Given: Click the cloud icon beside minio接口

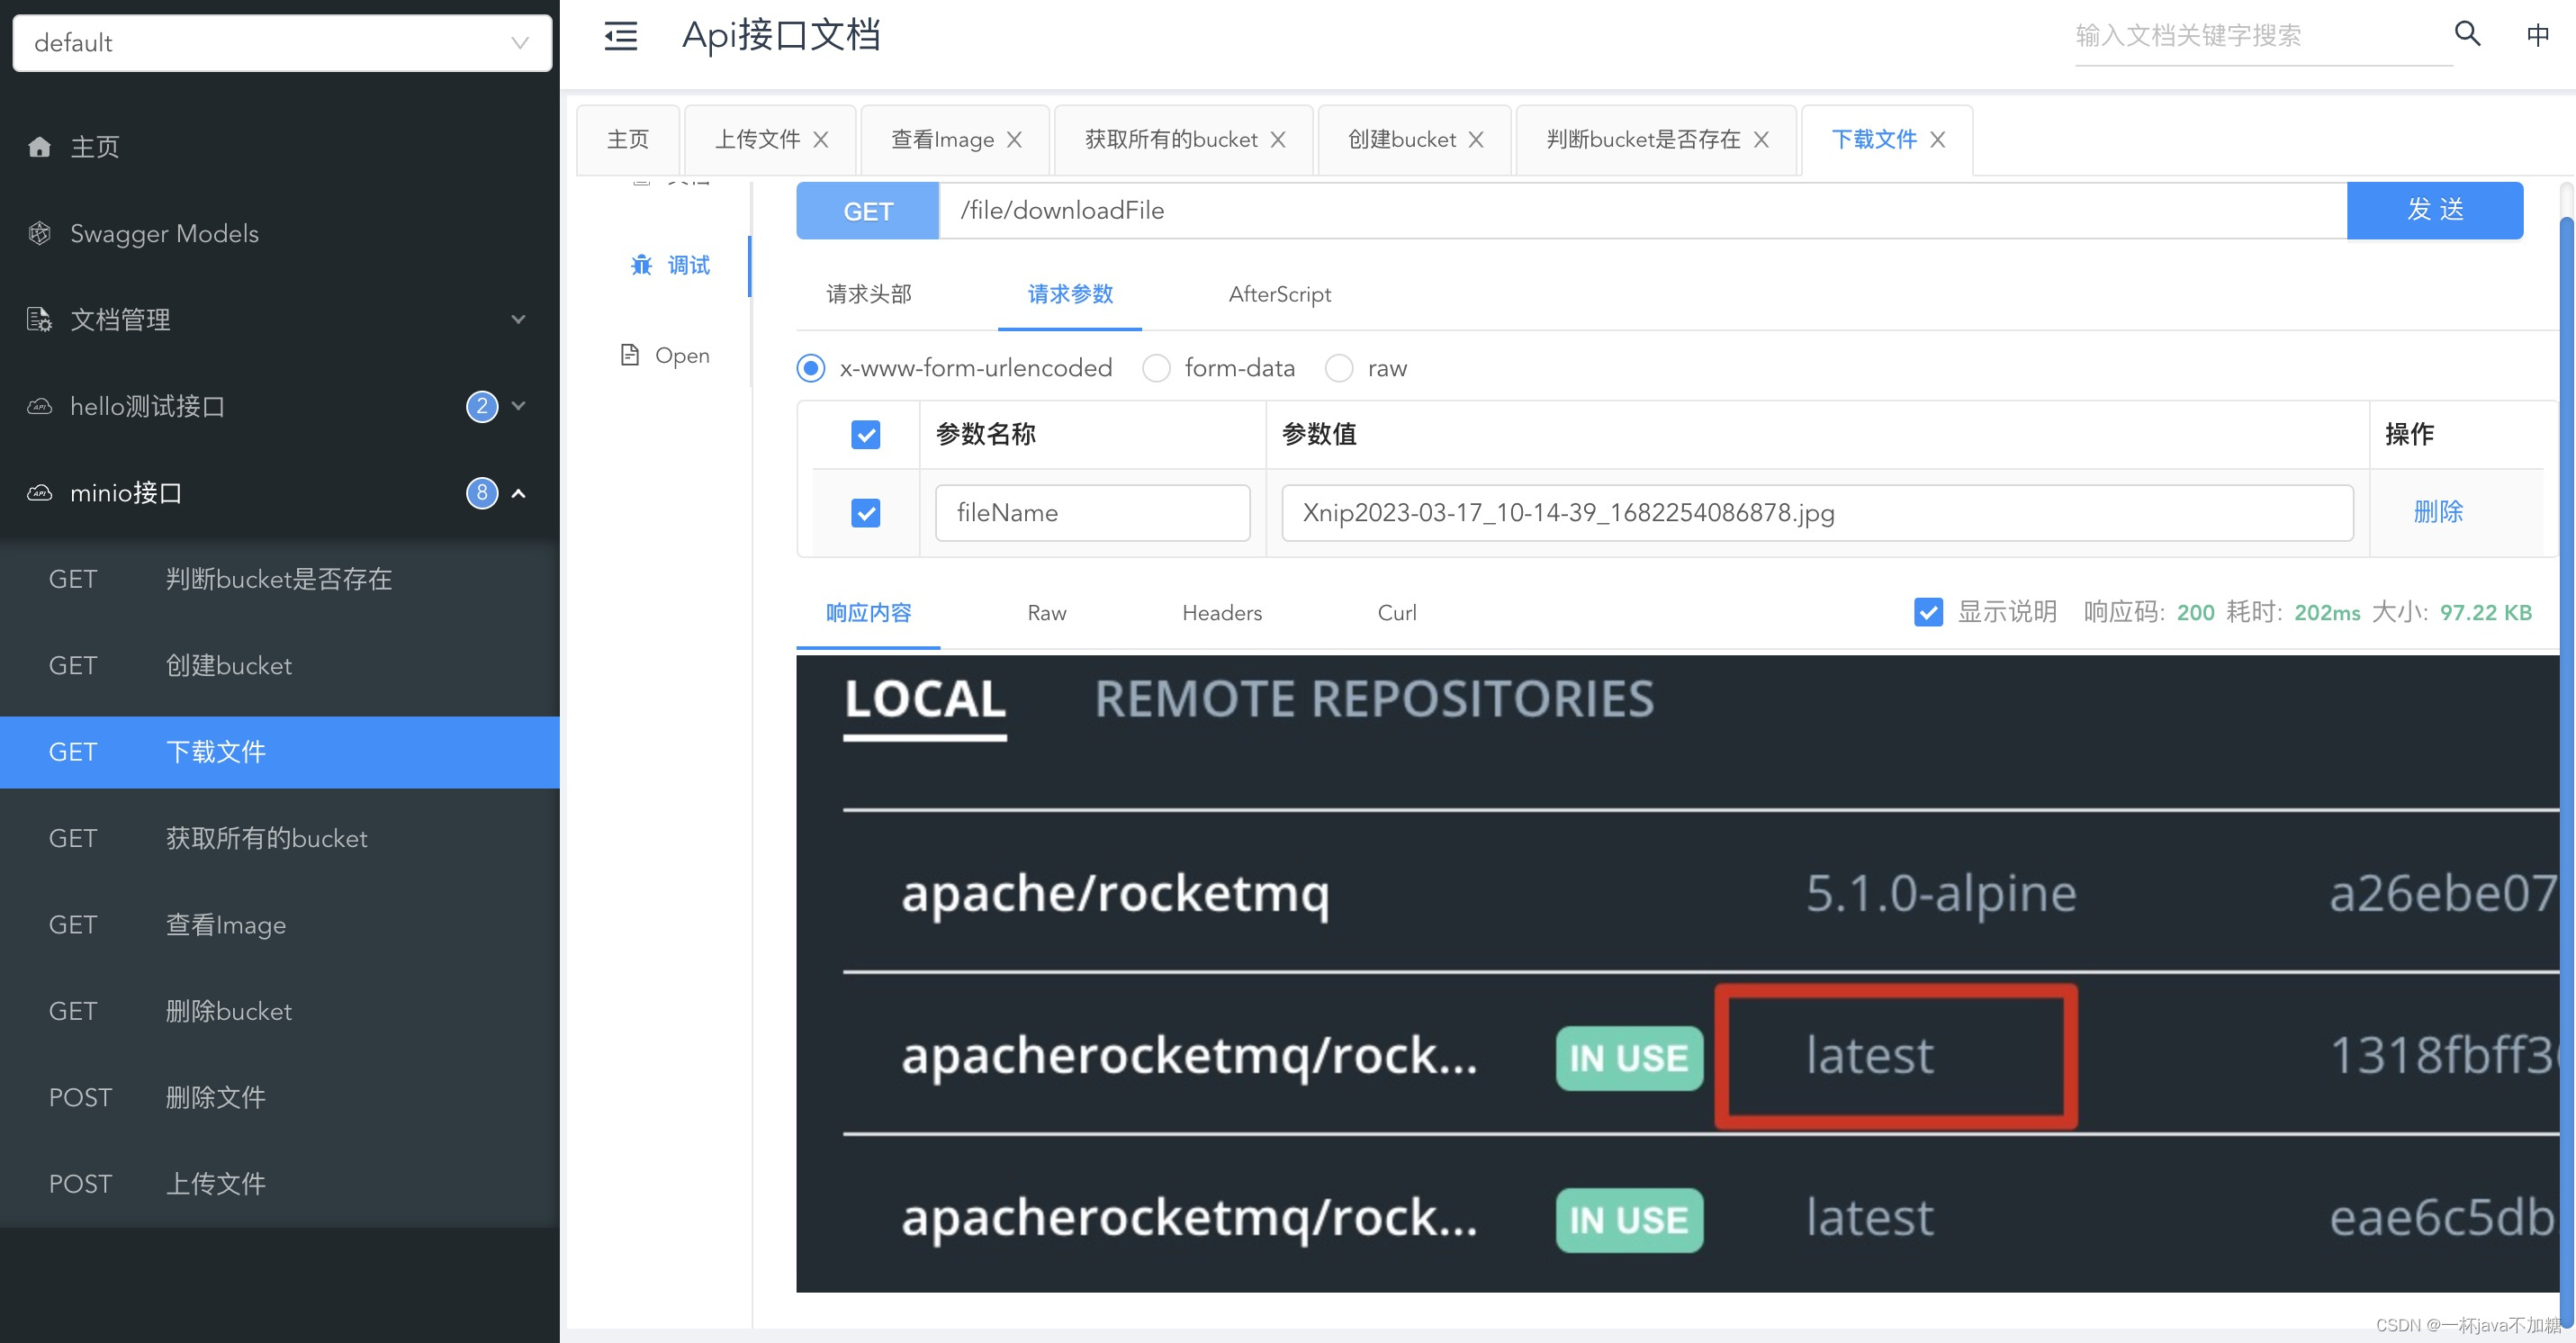Looking at the screenshot, I should tap(39, 492).
